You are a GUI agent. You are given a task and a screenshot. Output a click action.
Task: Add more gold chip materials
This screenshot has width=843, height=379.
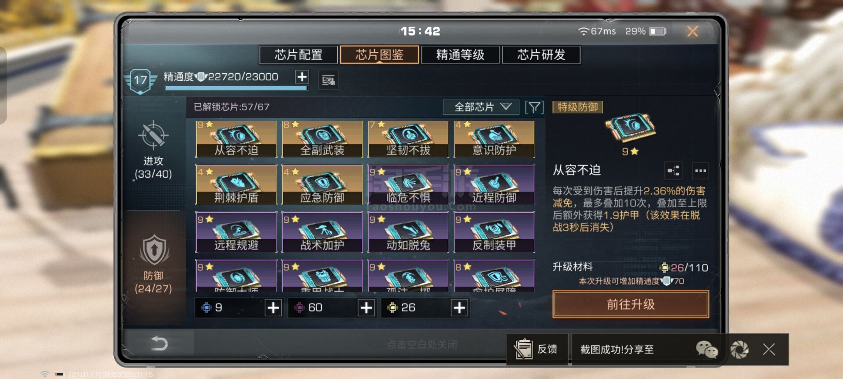point(459,308)
